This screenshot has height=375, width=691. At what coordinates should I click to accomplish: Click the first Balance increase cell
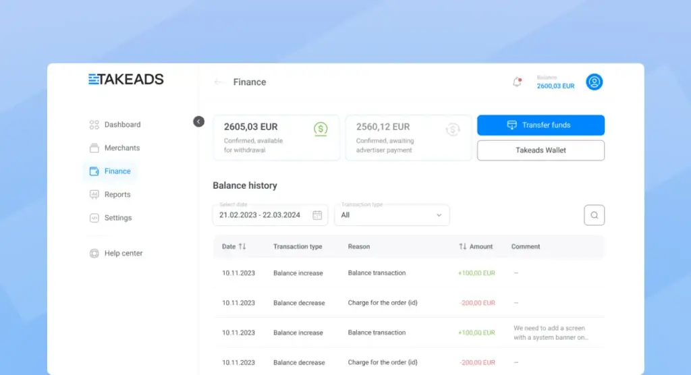tap(298, 273)
